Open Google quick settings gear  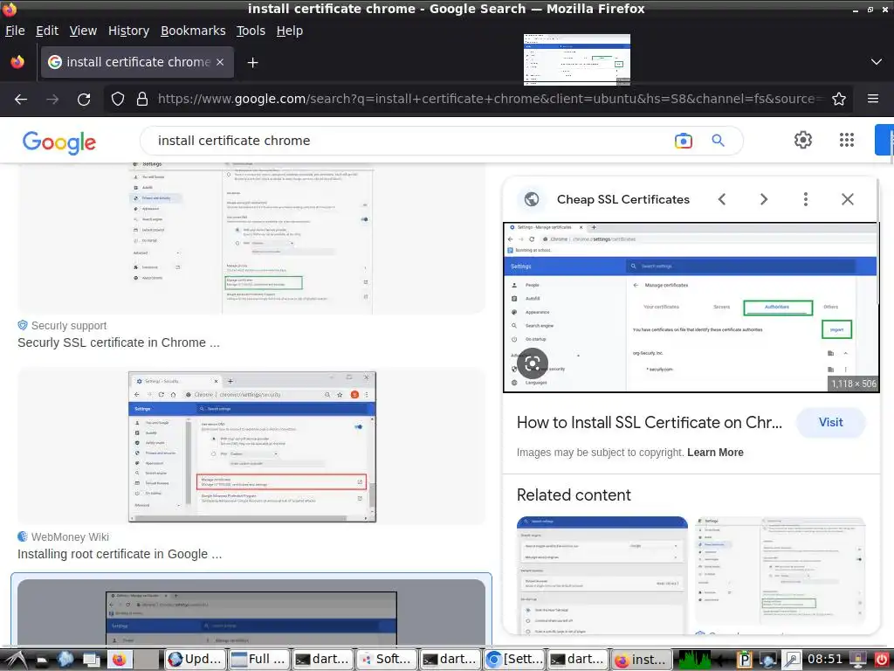803,140
